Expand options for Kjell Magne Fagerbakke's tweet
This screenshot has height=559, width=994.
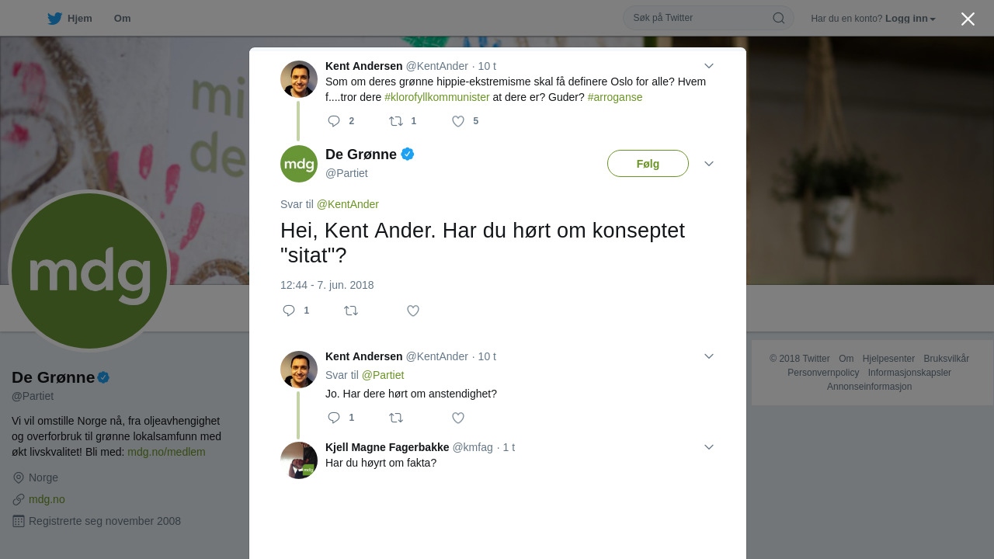709,447
